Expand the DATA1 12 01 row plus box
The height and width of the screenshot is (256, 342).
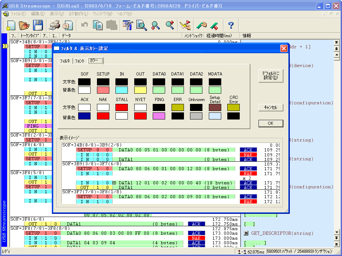[x=114, y=183]
